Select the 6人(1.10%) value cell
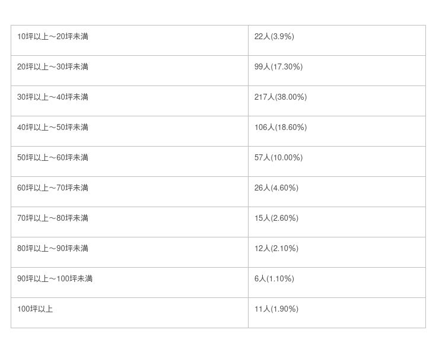 coord(274,279)
